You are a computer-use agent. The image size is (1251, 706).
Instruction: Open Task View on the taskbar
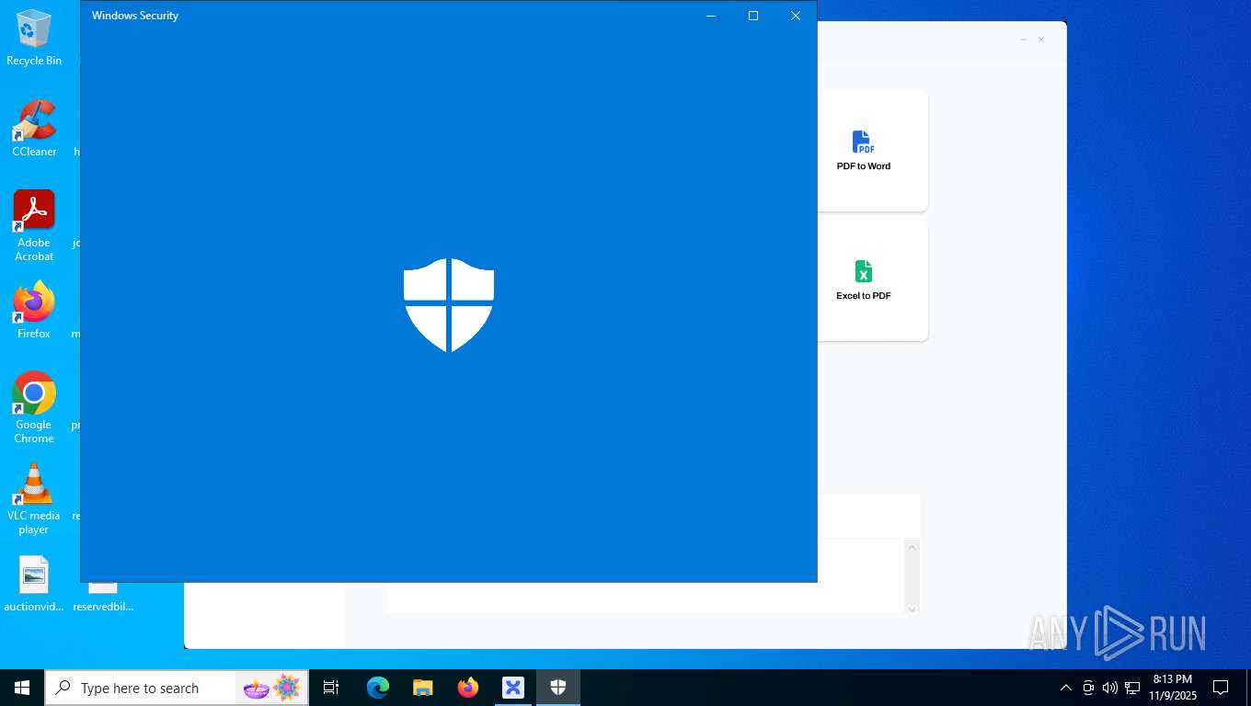(331, 688)
